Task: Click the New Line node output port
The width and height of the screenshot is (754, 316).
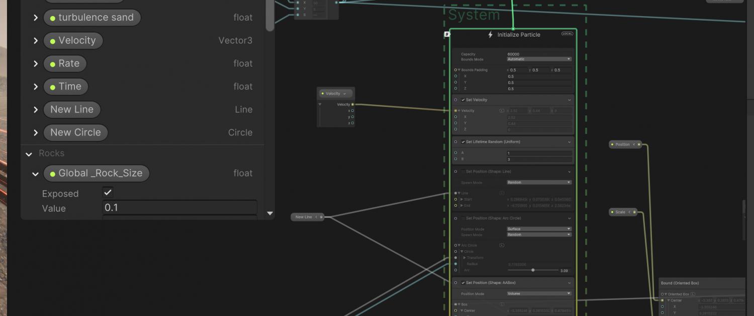Action: tap(321, 217)
